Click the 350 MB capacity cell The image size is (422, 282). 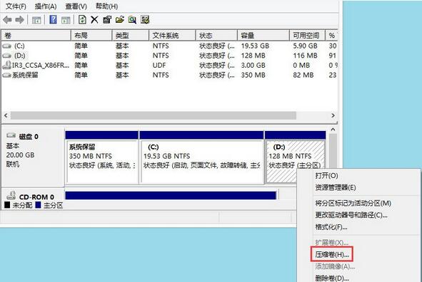pos(253,75)
